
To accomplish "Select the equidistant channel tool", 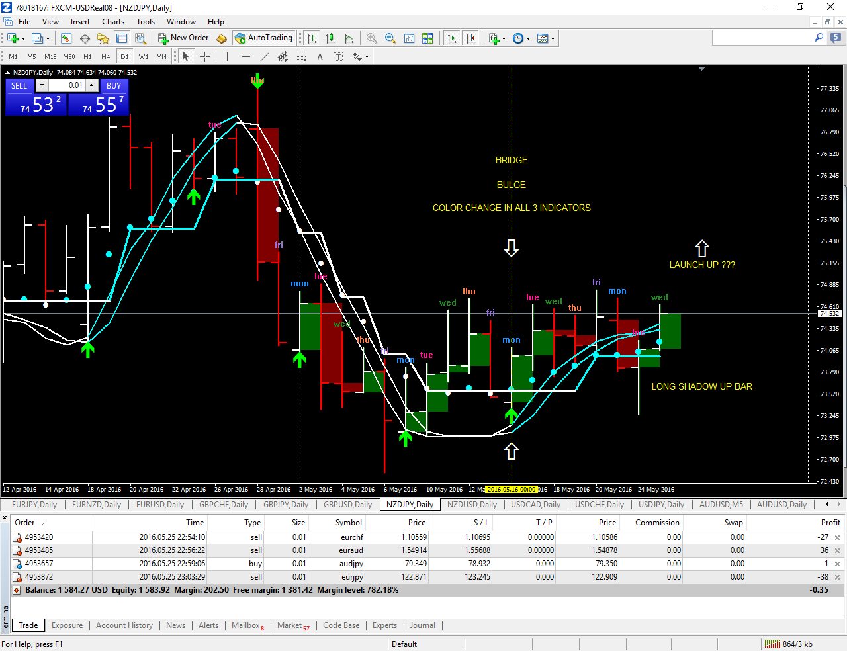I will [x=283, y=56].
